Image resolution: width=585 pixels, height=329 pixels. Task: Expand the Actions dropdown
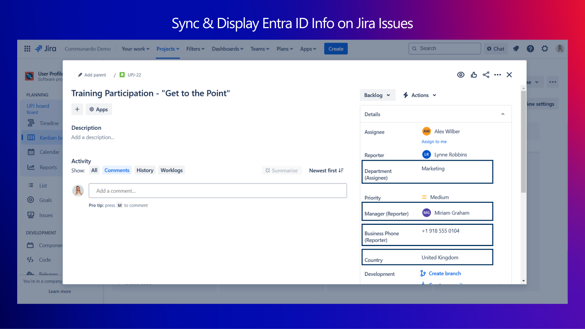(420, 95)
